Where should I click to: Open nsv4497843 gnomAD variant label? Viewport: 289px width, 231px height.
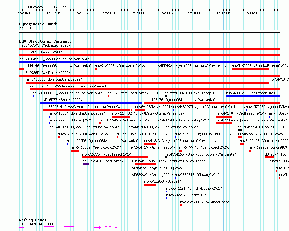click(164, 127)
